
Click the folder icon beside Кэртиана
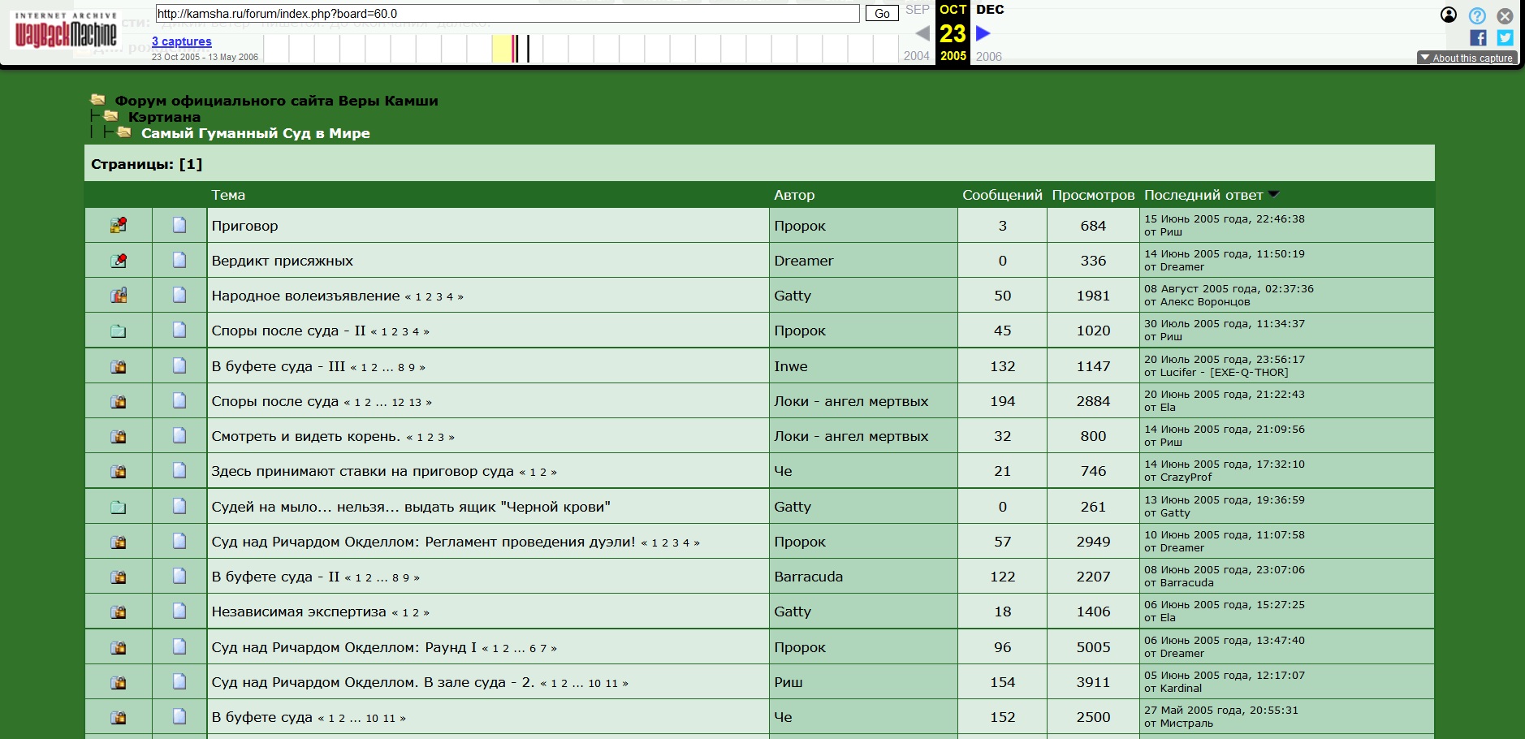click(x=111, y=116)
